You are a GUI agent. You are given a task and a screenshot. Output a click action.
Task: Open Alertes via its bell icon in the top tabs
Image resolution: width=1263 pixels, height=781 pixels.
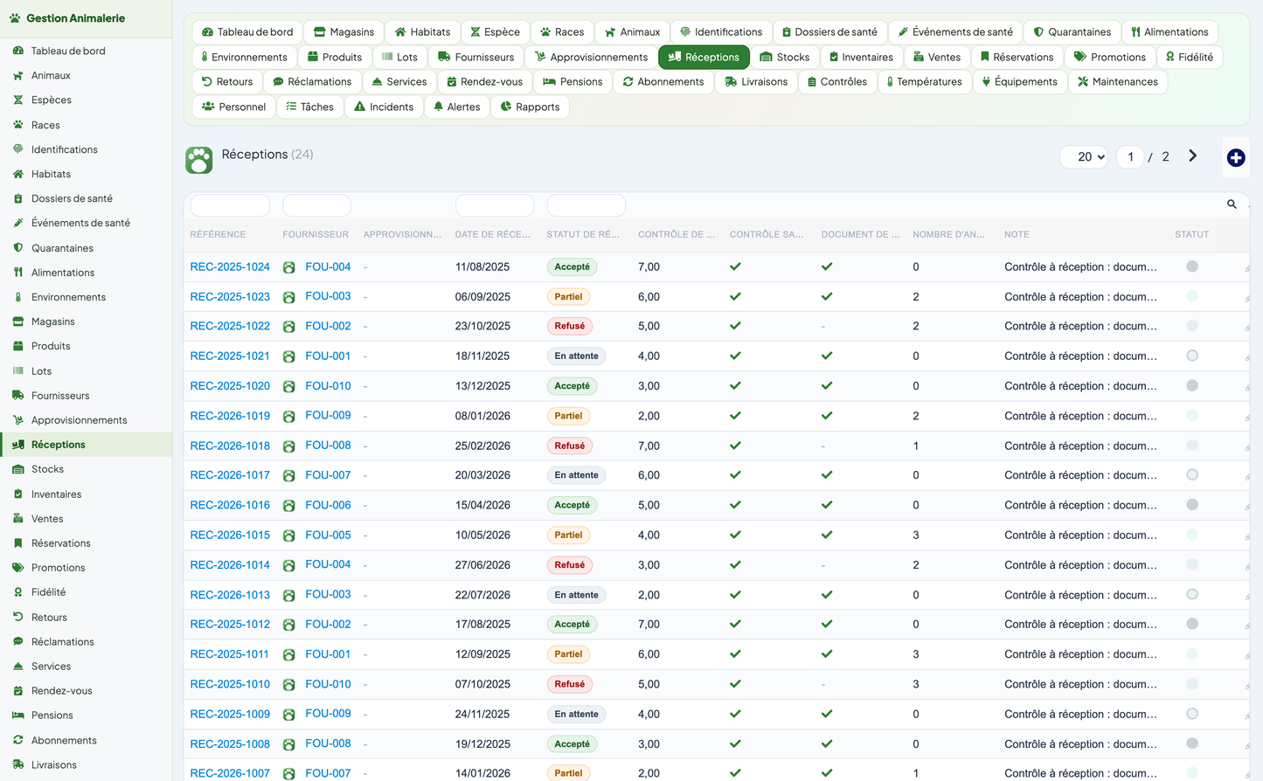439,107
